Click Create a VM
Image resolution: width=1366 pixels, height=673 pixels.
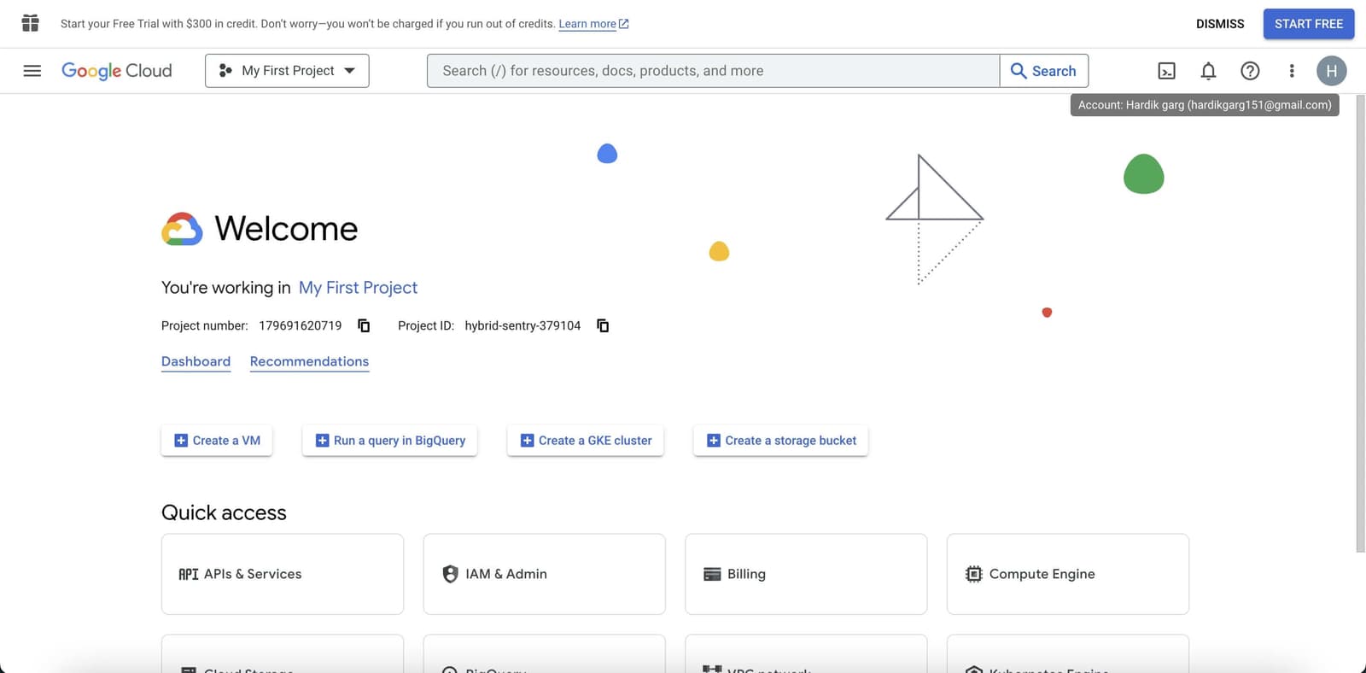(217, 441)
